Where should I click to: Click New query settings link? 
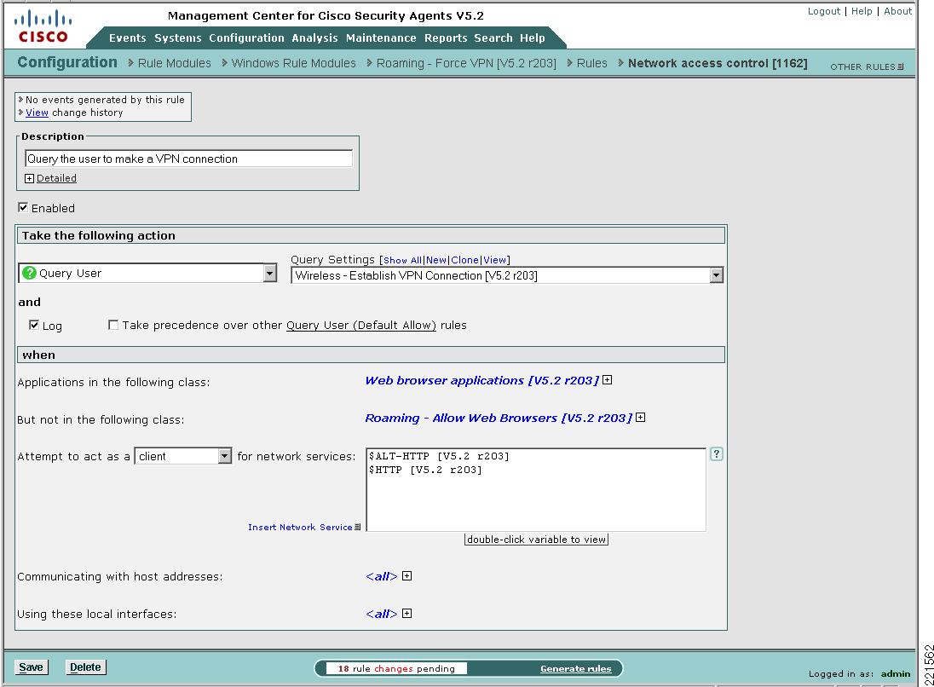(436, 260)
